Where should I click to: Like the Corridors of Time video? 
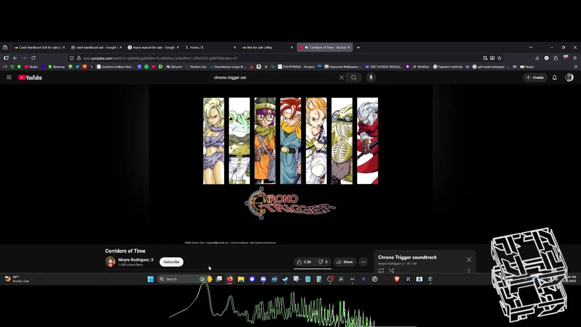(x=304, y=262)
